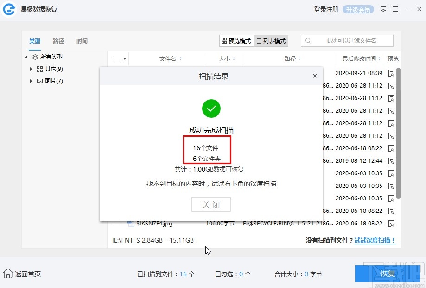426x288 pixels.
Task: Preview icon for $IKSN7F4.jpg row
Action: (x=391, y=224)
